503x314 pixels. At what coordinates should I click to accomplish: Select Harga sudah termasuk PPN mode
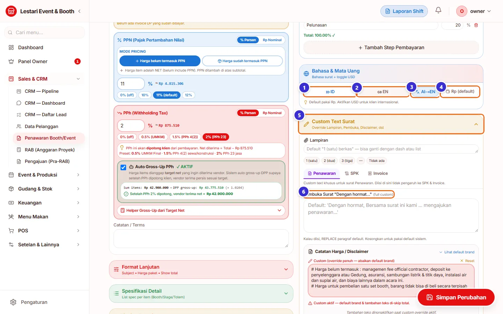point(242,61)
